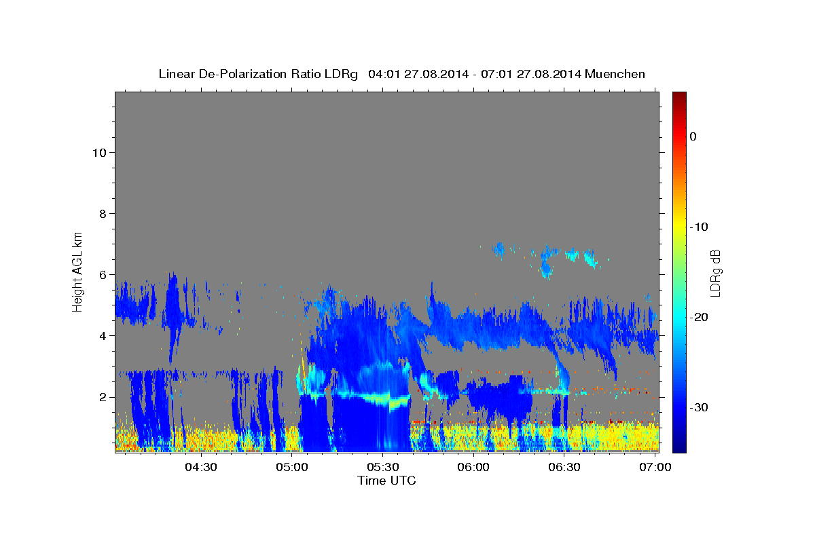Click the 06:00 time tick label
Viewport: 815px width, 543px height.
pos(473,467)
